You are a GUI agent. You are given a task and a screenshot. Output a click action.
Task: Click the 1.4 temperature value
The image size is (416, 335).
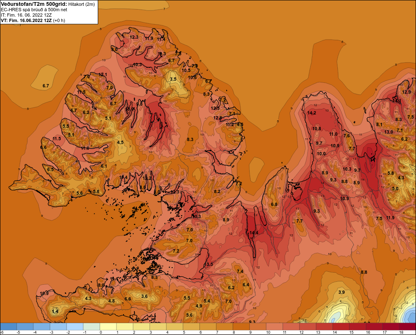(55, 311)
